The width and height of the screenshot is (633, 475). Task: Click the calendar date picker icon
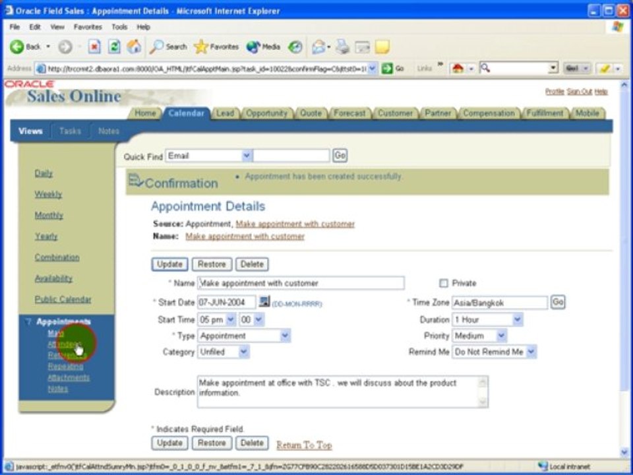264,301
